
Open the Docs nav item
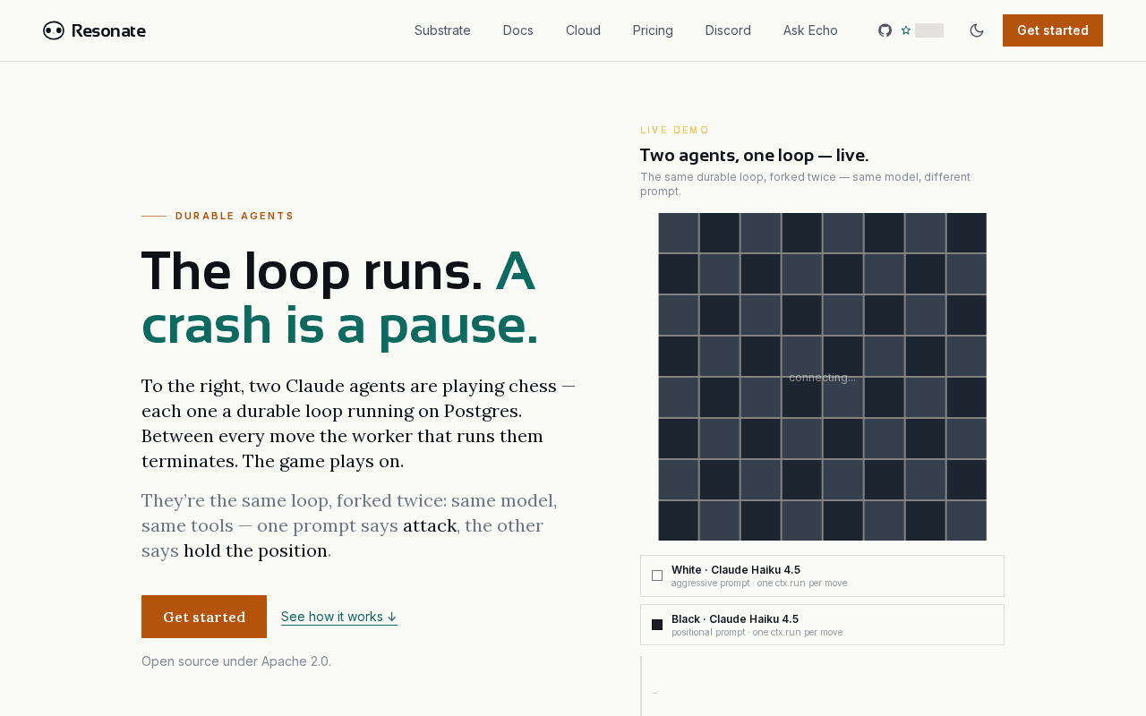[x=518, y=30]
